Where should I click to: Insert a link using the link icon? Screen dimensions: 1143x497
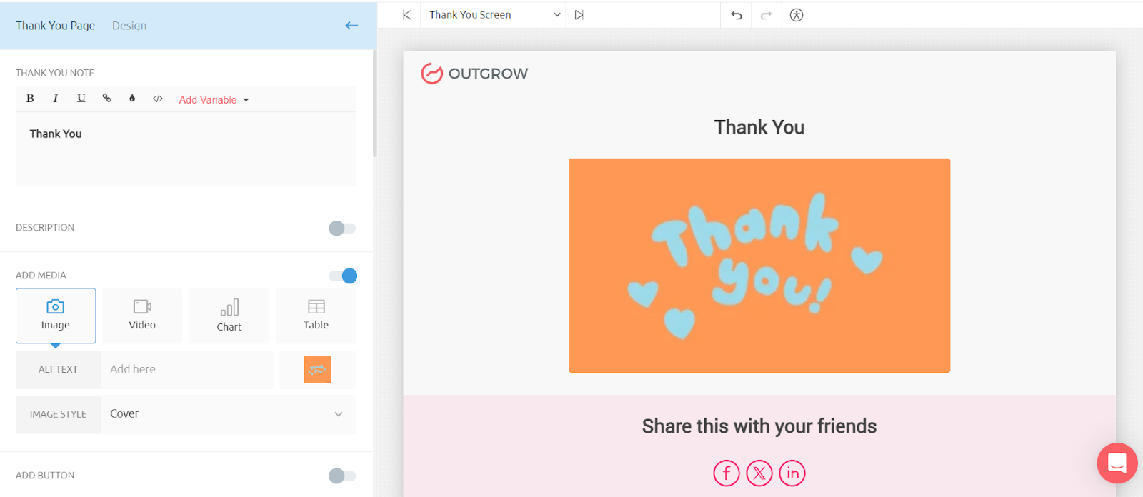106,99
